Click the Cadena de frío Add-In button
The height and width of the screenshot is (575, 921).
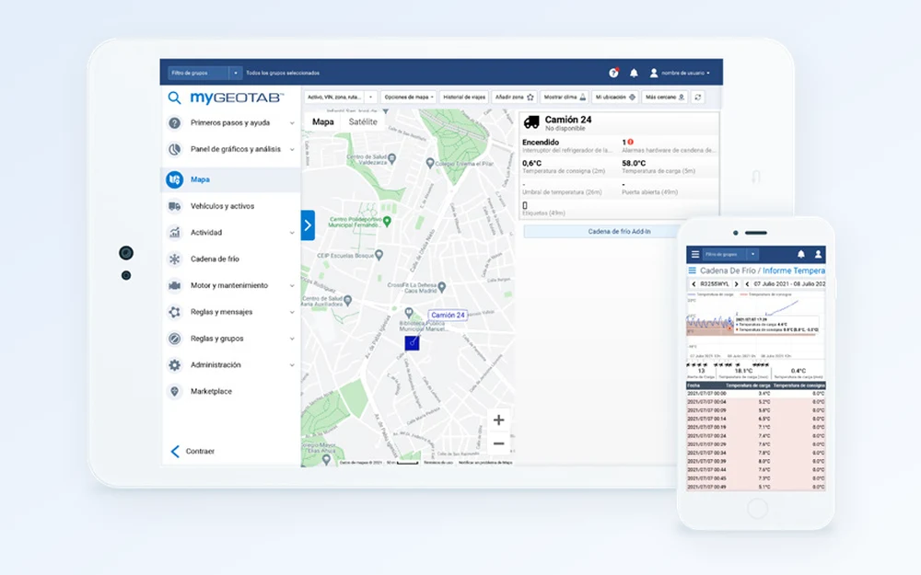(619, 232)
